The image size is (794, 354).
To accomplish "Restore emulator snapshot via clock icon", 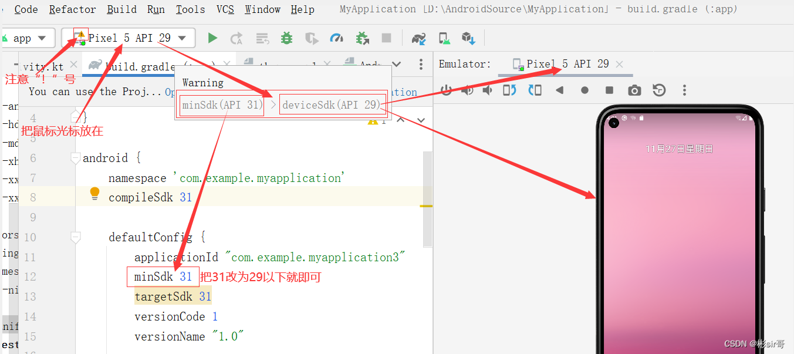I will pos(658,90).
